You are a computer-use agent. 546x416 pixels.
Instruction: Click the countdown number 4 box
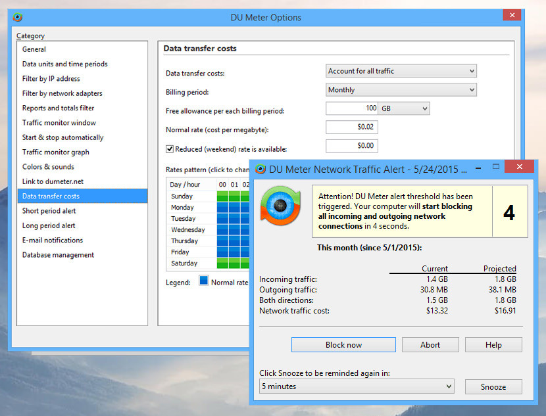(509, 212)
